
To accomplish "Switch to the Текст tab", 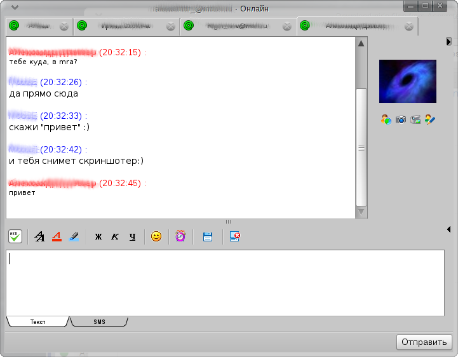I will tap(37, 321).
